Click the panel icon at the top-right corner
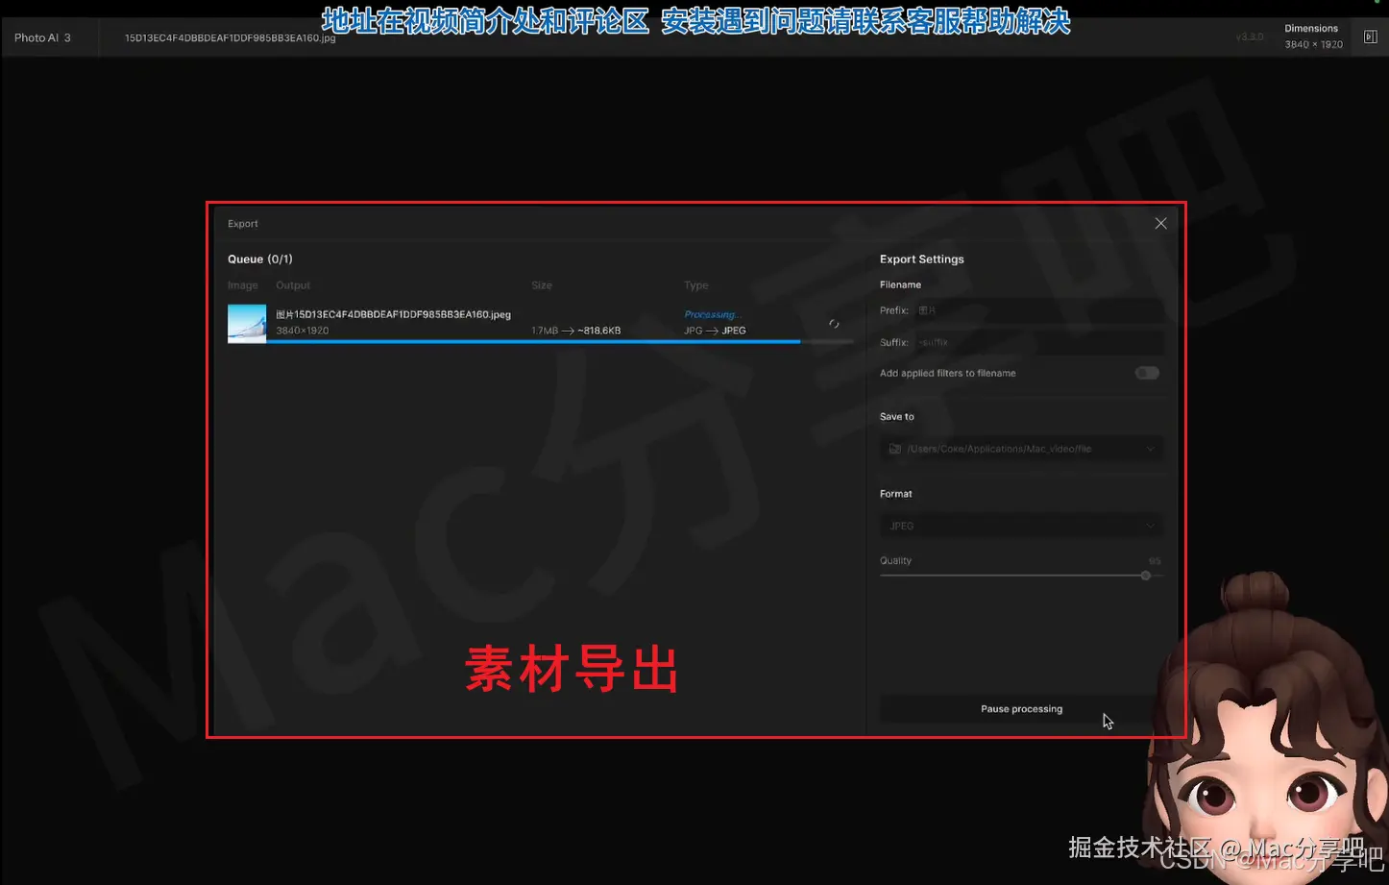The width and height of the screenshot is (1389, 885). [1370, 37]
